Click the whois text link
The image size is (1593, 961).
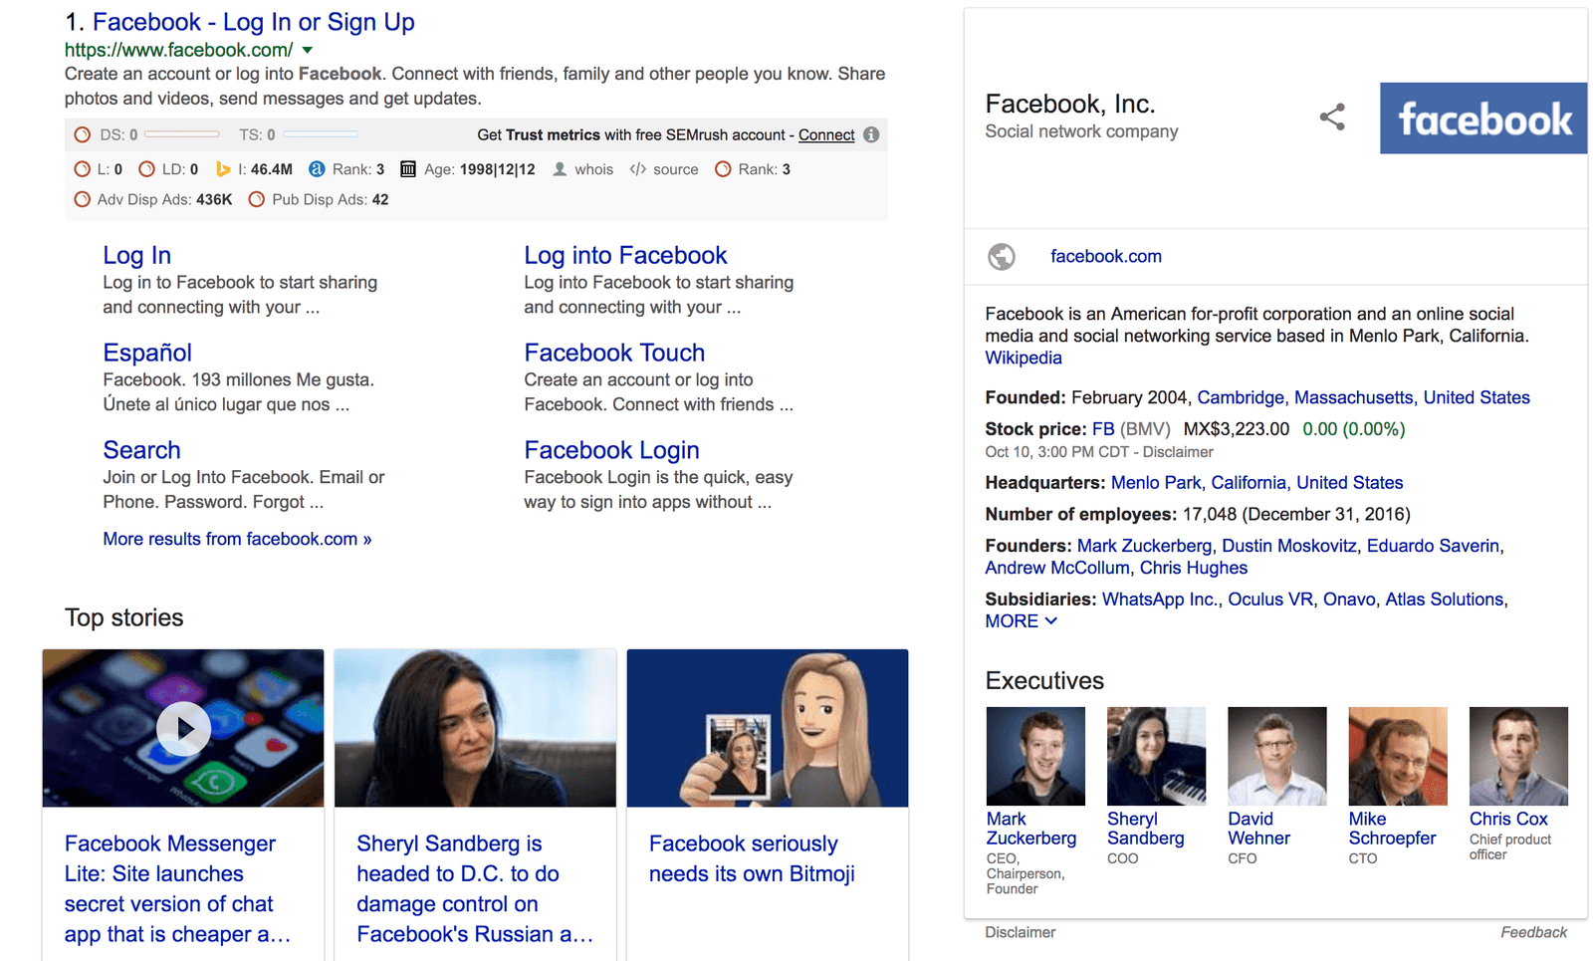[x=593, y=169]
